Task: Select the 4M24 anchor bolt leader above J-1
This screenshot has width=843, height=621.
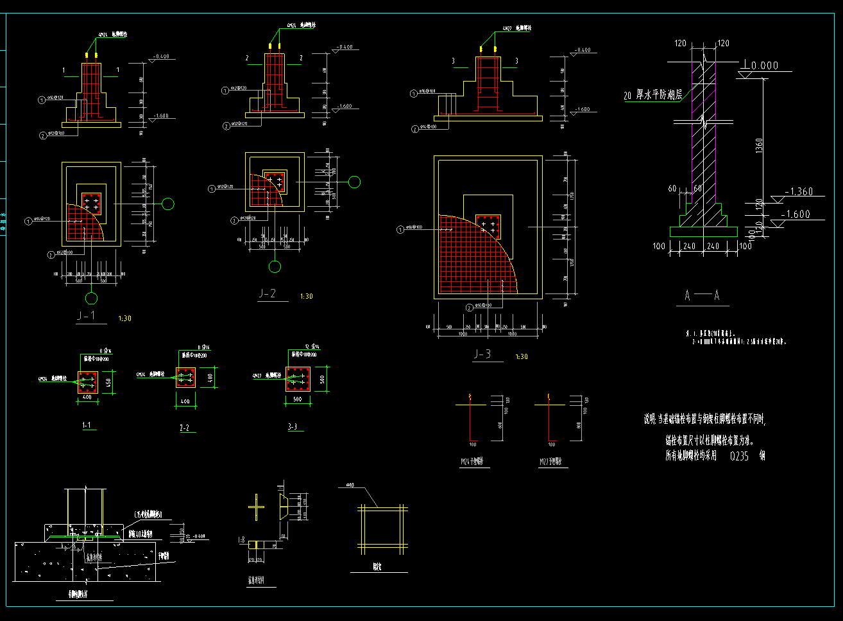Action: [x=113, y=34]
